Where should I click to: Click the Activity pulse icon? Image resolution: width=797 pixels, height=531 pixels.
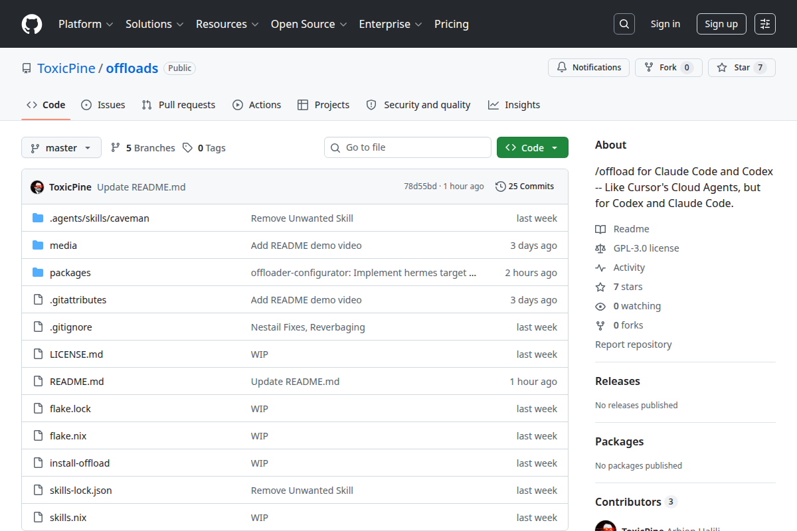coord(600,267)
